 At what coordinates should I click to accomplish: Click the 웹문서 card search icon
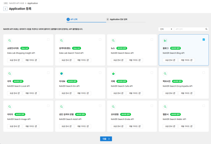(165, 107)
